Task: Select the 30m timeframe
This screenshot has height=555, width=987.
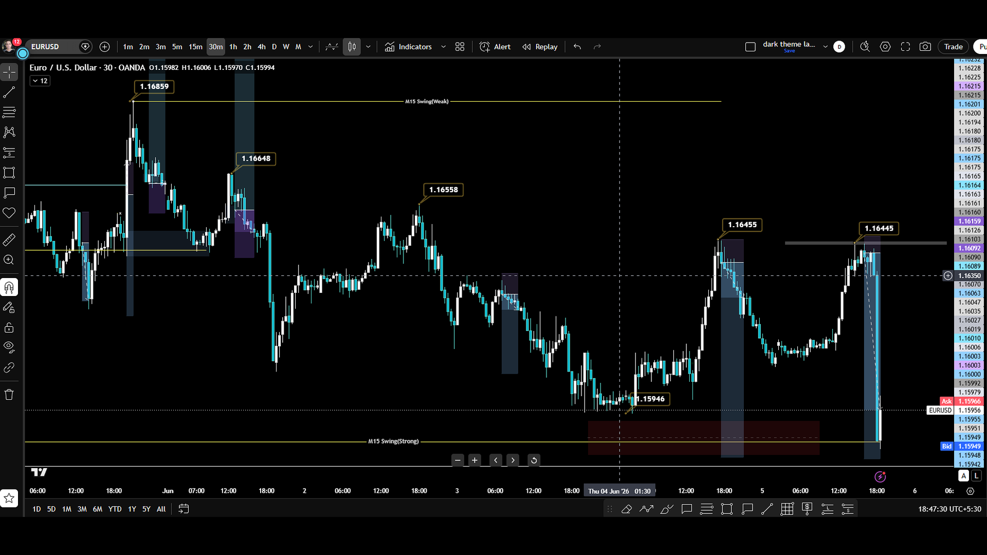Action: point(216,47)
